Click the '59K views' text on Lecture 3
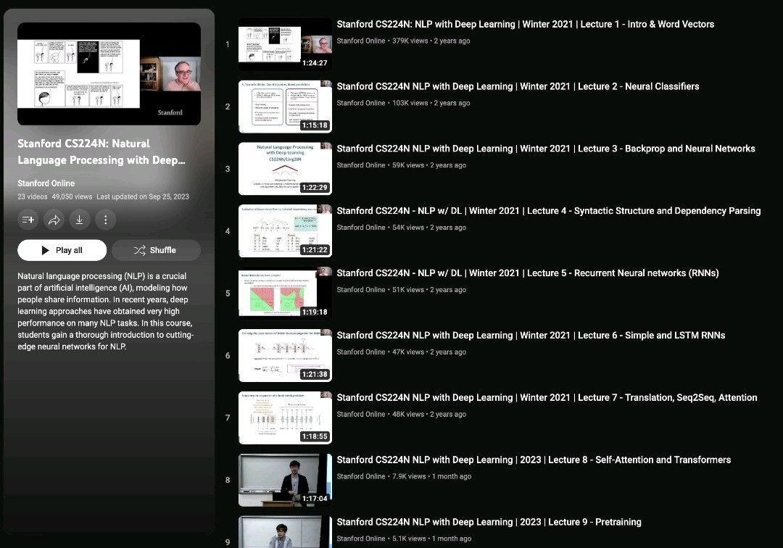Screen dimensions: 783x548 (x=408, y=165)
